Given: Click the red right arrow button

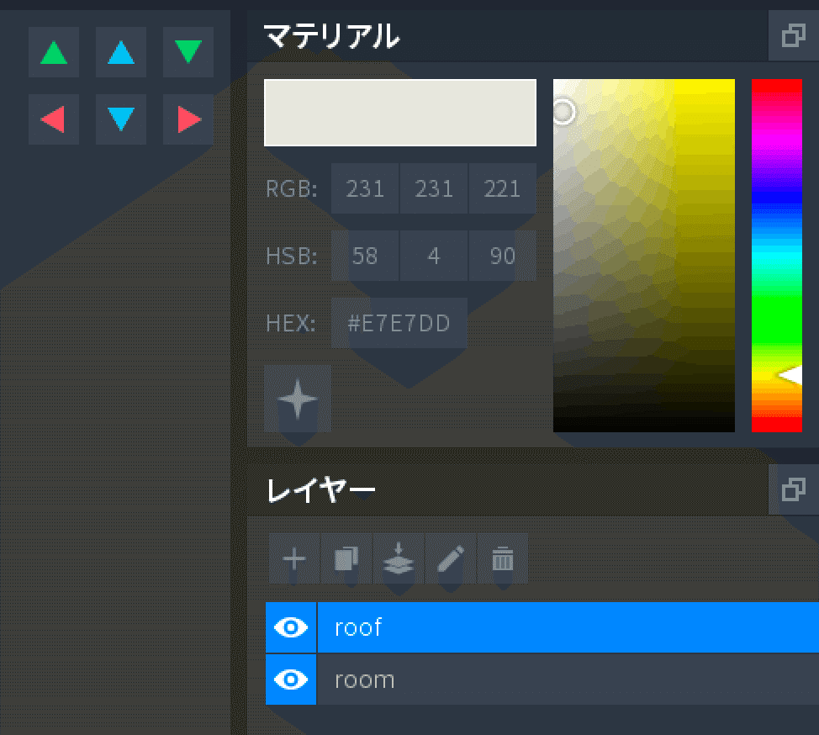Looking at the screenshot, I should 188,119.
